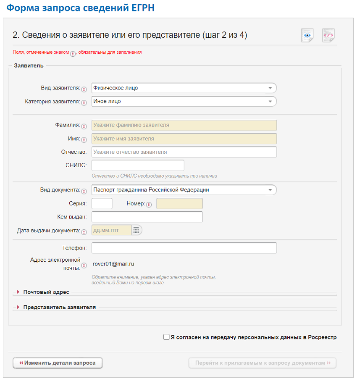This screenshot has width=357, height=381.
Task: Open calendar picker for document issue date
Action: pyautogui.click(x=136, y=230)
